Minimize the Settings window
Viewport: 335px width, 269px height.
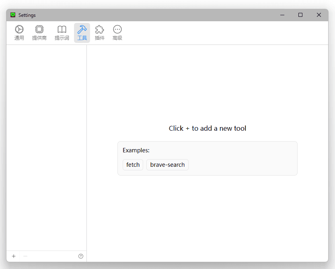(282, 15)
